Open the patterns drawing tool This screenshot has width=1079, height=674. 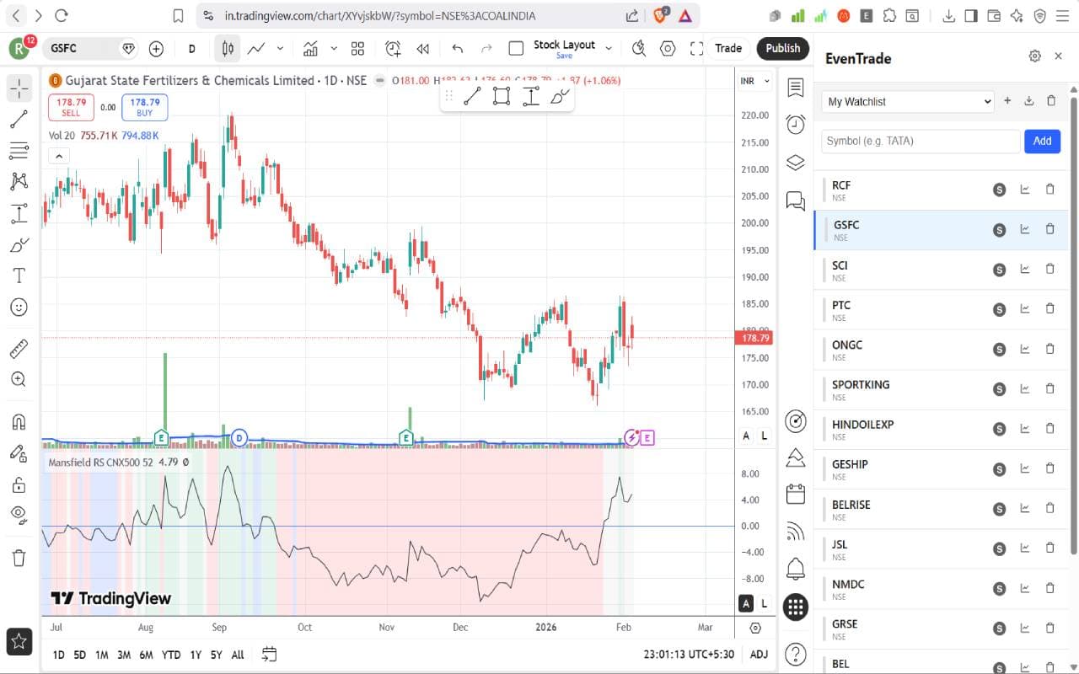[x=19, y=181]
